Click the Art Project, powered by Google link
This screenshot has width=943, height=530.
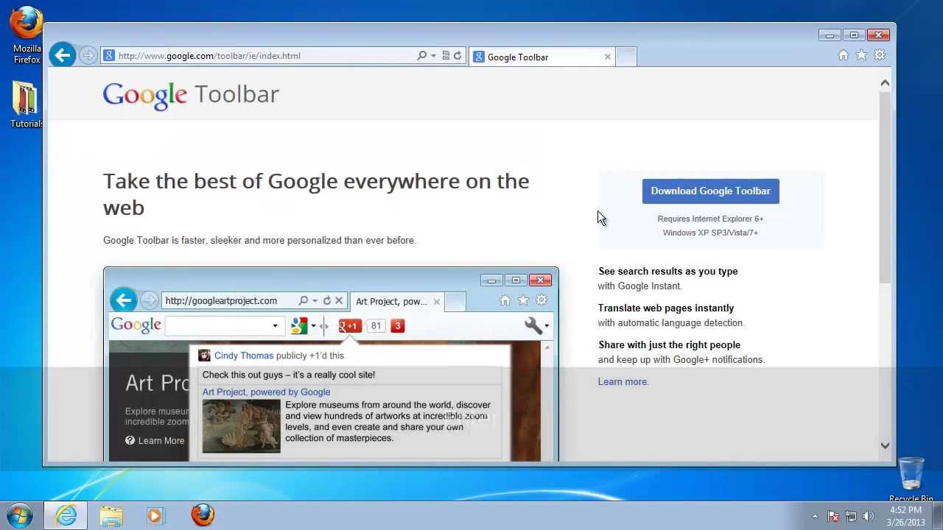266,392
